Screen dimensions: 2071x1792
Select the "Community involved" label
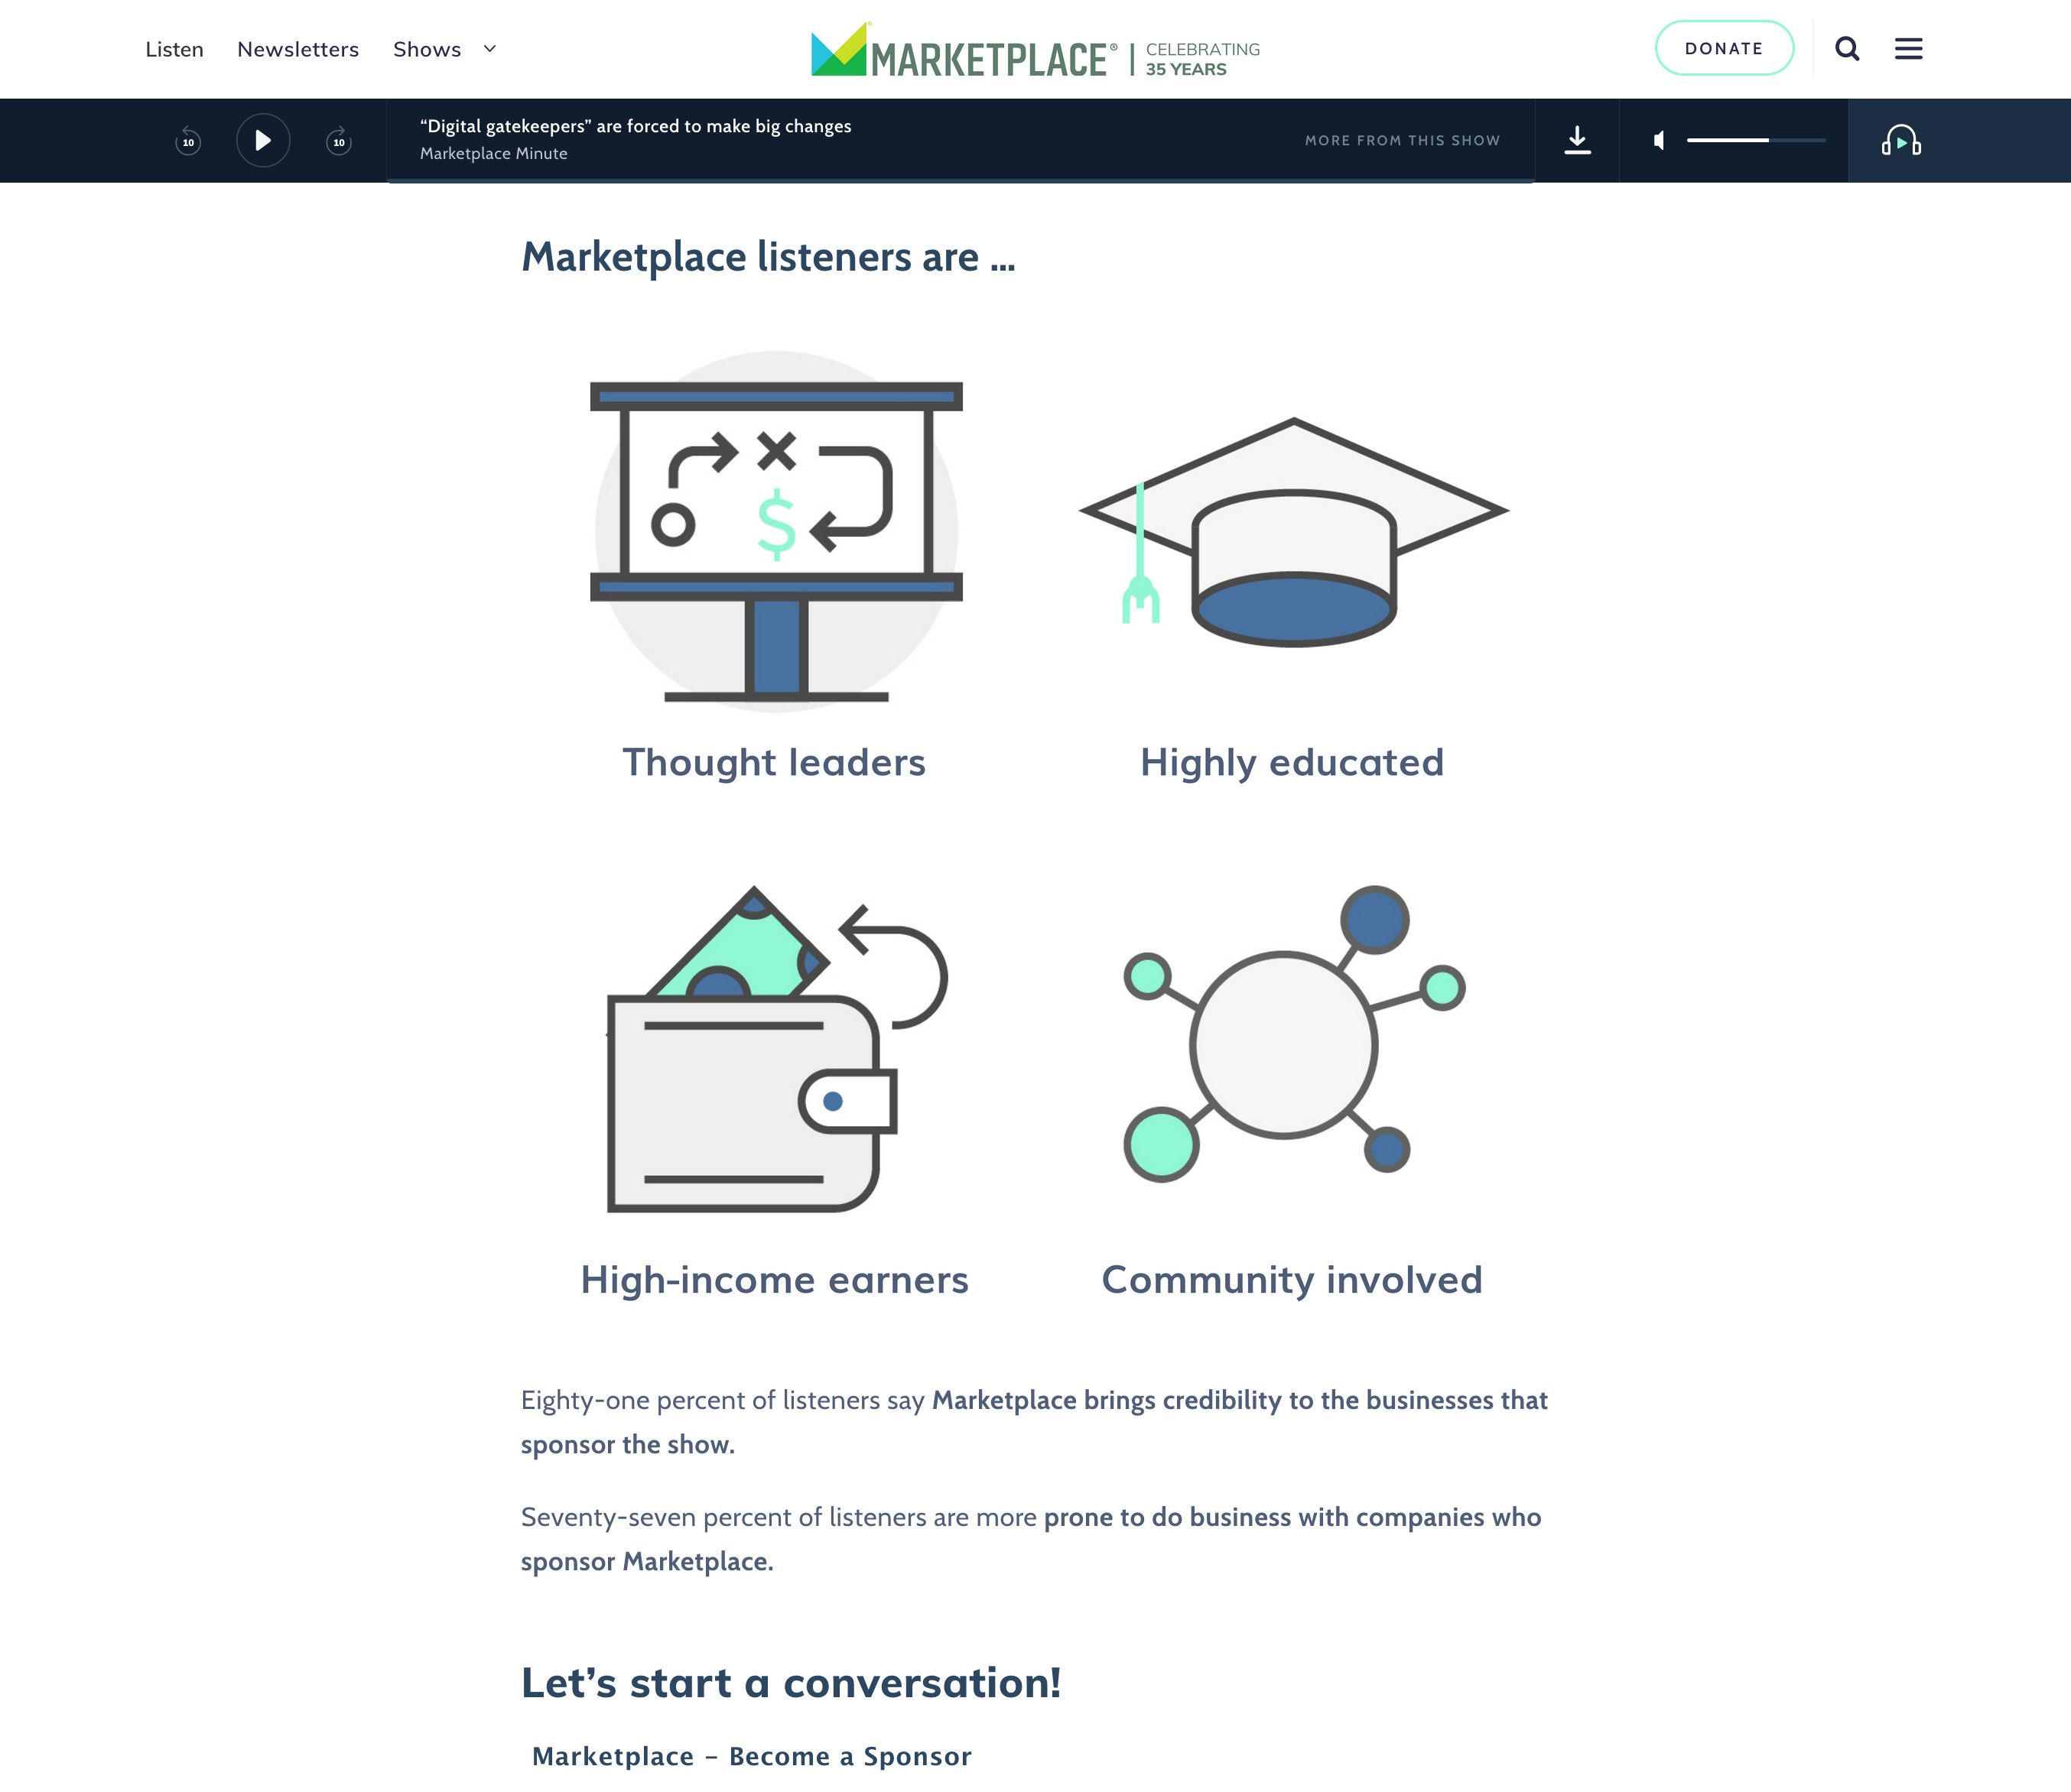coord(1292,1280)
